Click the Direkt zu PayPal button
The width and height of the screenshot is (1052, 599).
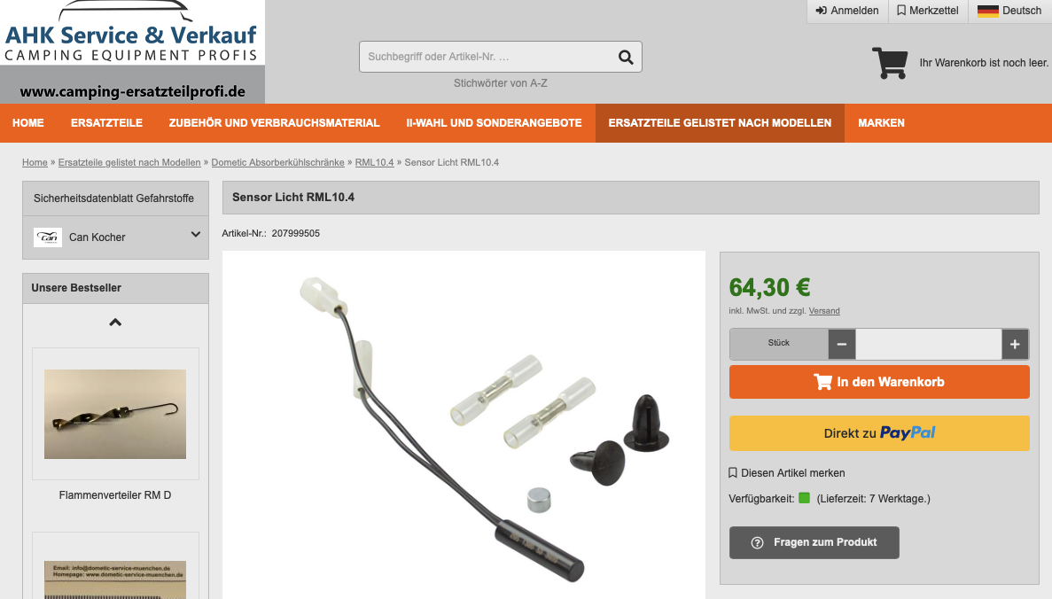click(879, 433)
